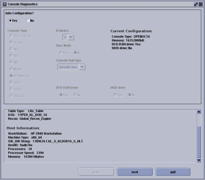The width and height of the screenshot is (205, 180).
Task: Choose the OPENOC16 console type
Action: (x=11, y=76)
